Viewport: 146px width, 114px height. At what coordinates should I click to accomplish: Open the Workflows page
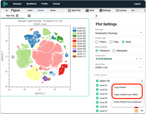(31, 4)
